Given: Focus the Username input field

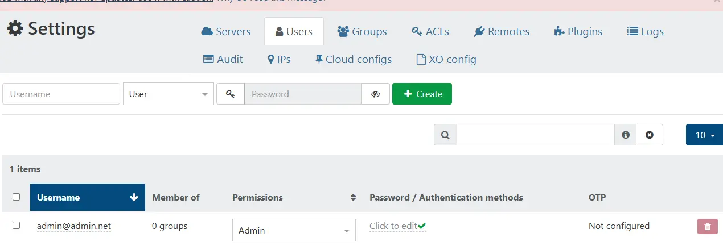Looking at the screenshot, I should (x=61, y=94).
